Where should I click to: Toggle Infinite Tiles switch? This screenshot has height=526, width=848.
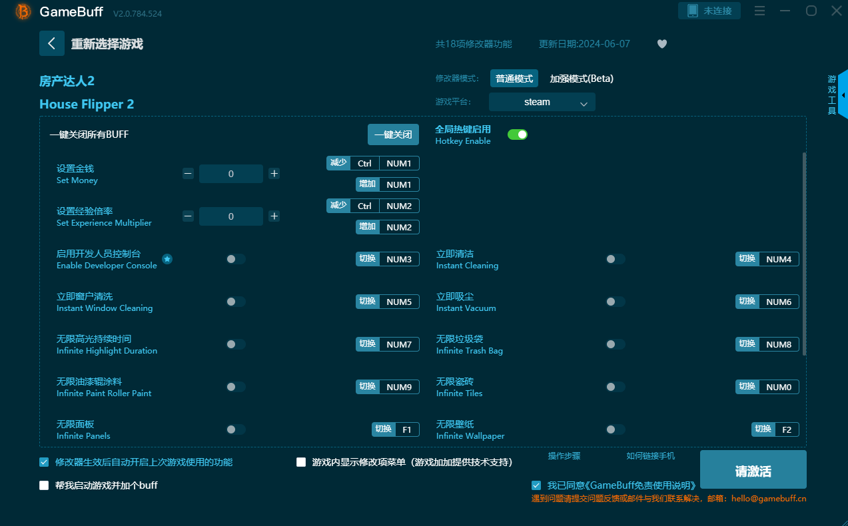[x=615, y=387]
